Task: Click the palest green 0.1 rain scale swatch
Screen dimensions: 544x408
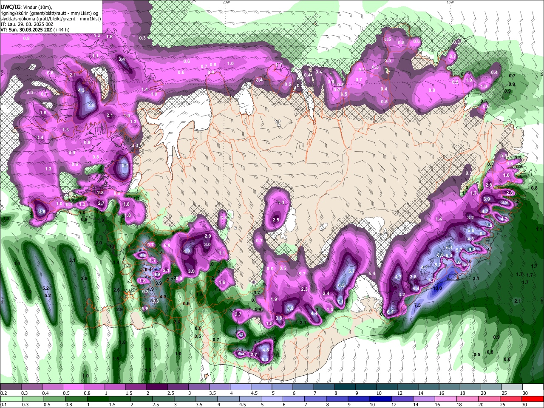Action: point(11,399)
